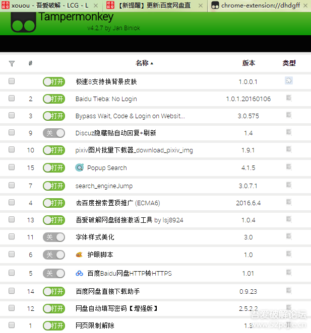Image resolution: width=311 pixels, height=333 pixels.
Task: Select the chrome-extension://dhdgff tab
Action: [260, 6]
